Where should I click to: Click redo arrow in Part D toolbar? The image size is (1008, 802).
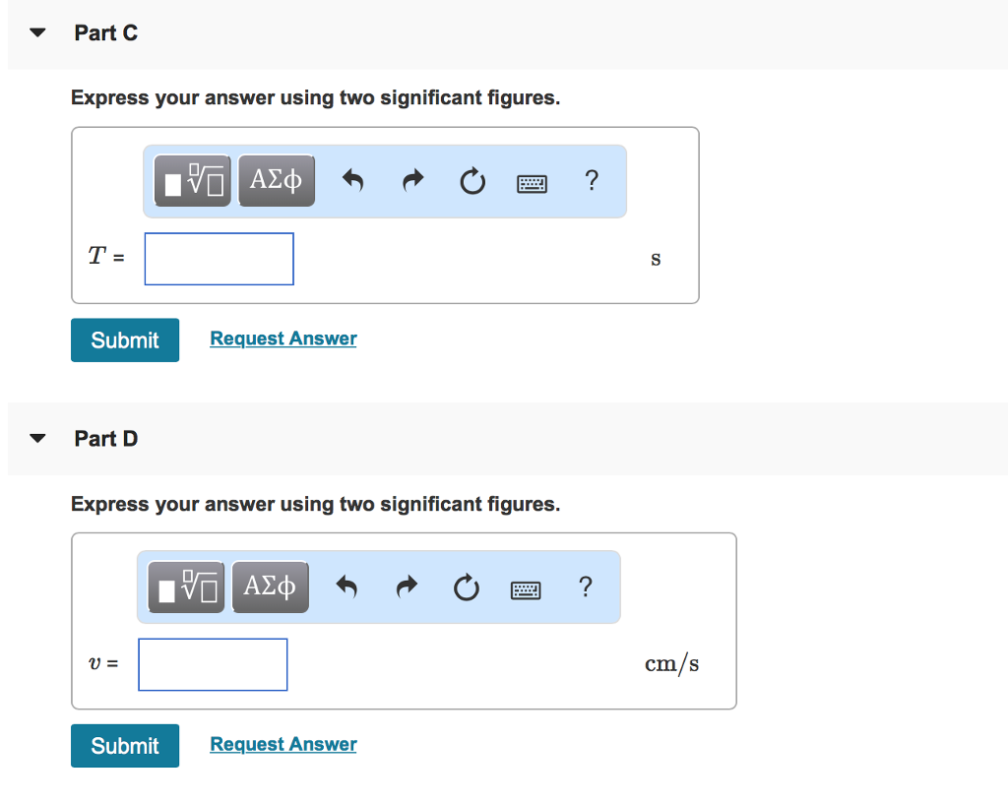click(408, 587)
